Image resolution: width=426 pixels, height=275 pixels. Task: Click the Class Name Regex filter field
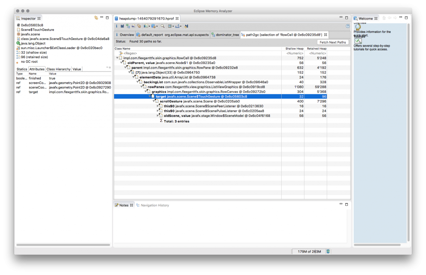click(x=198, y=53)
